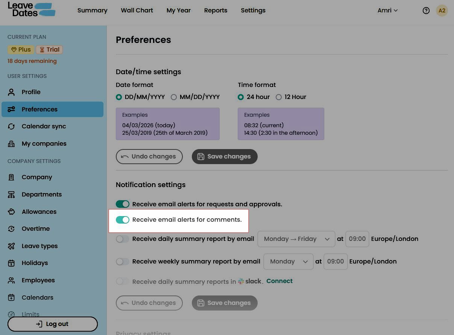Click the Employees people icon
Screen dimensions: 454x335
[11, 280]
